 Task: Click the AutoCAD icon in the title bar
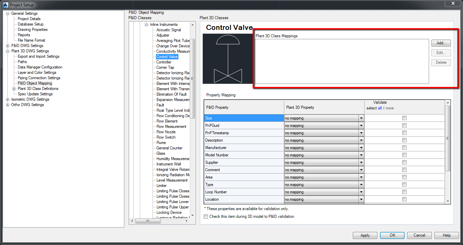tap(5, 5)
